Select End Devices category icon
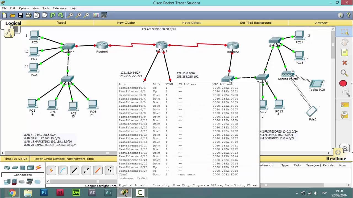This screenshot has width=353, height=198. (7, 182)
